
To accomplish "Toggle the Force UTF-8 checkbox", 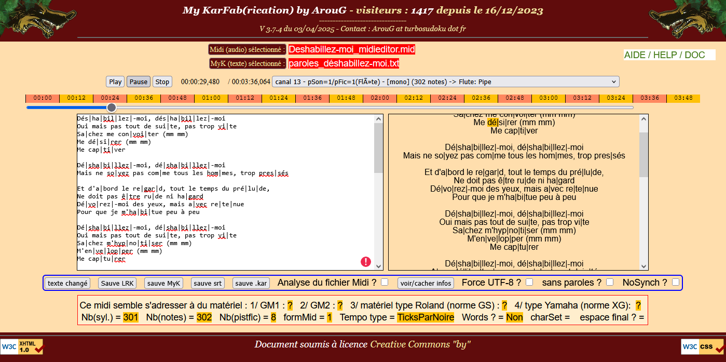I will pyautogui.click(x=529, y=282).
